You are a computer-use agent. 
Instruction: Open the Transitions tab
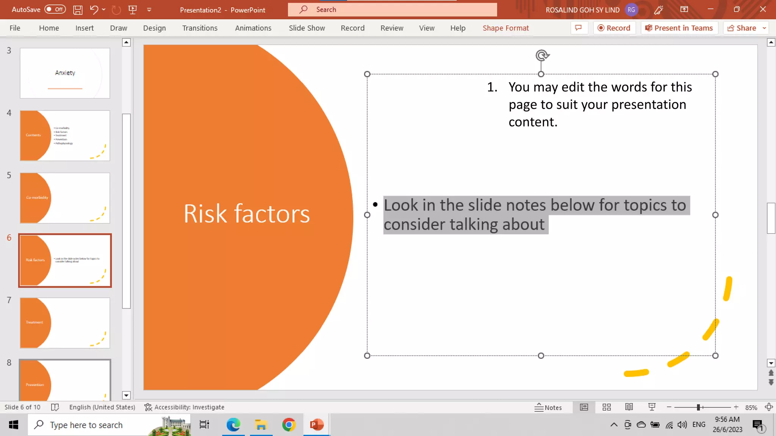click(200, 28)
